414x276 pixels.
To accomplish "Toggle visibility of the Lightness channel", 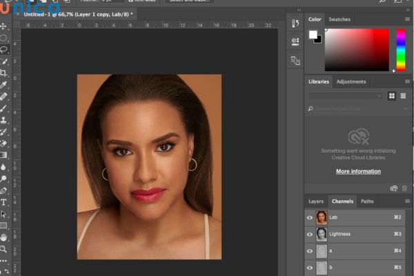I will 310,235.
